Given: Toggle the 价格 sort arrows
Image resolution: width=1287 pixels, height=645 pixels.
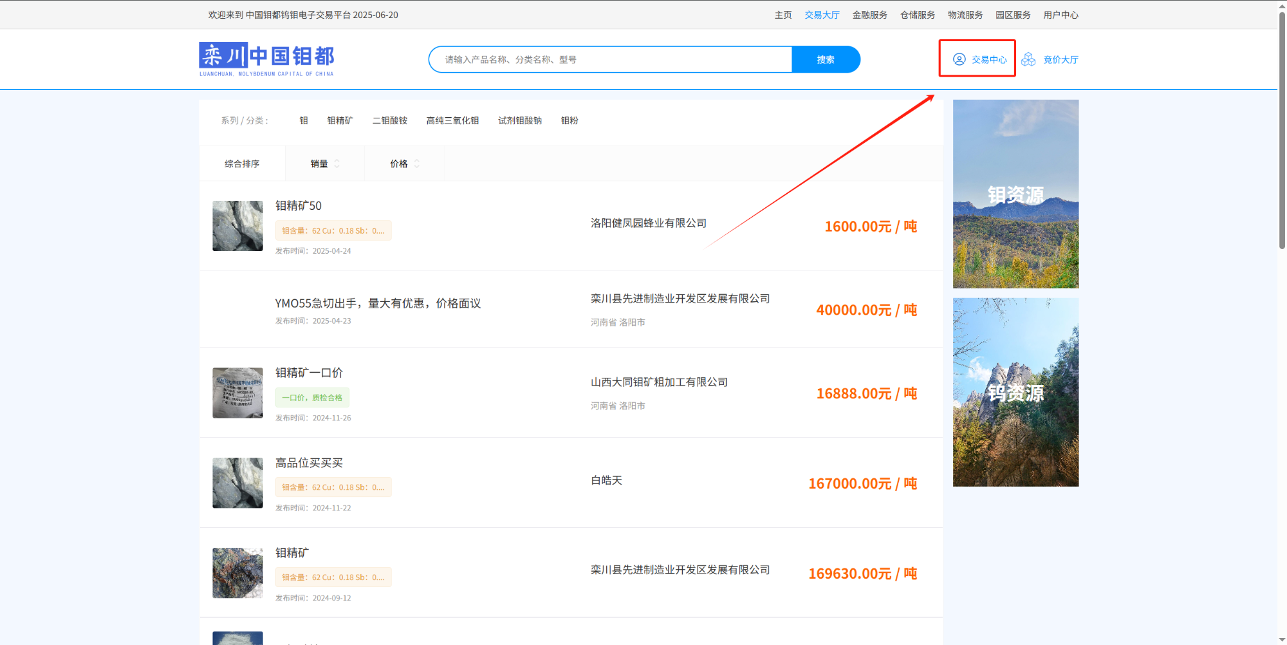Looking at the screenshot, I should 416,164.
